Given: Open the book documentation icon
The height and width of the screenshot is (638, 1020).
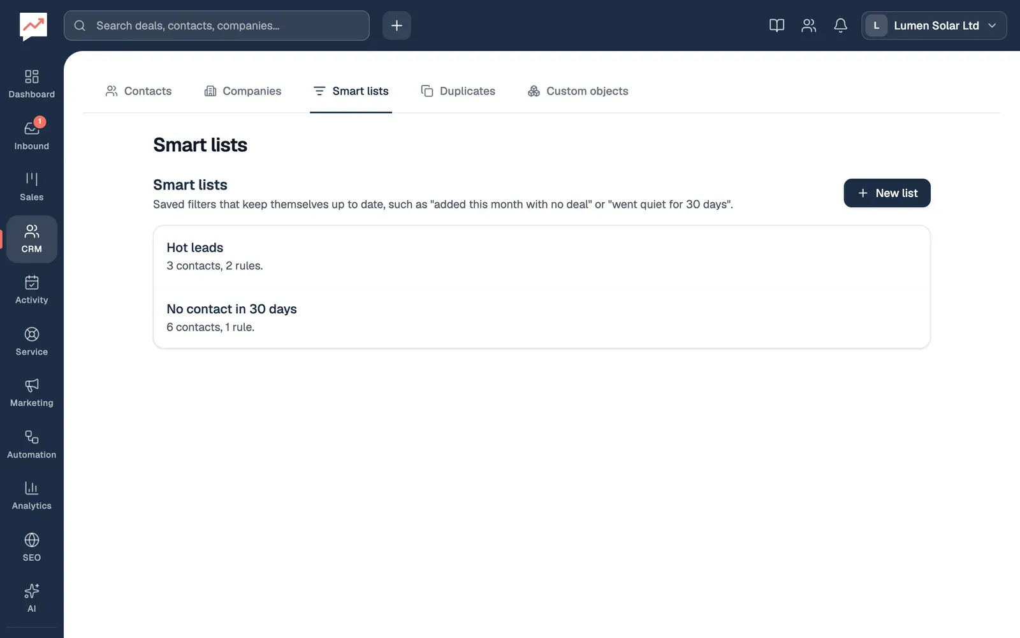Looking at the screenshot, I should (776, 26).
